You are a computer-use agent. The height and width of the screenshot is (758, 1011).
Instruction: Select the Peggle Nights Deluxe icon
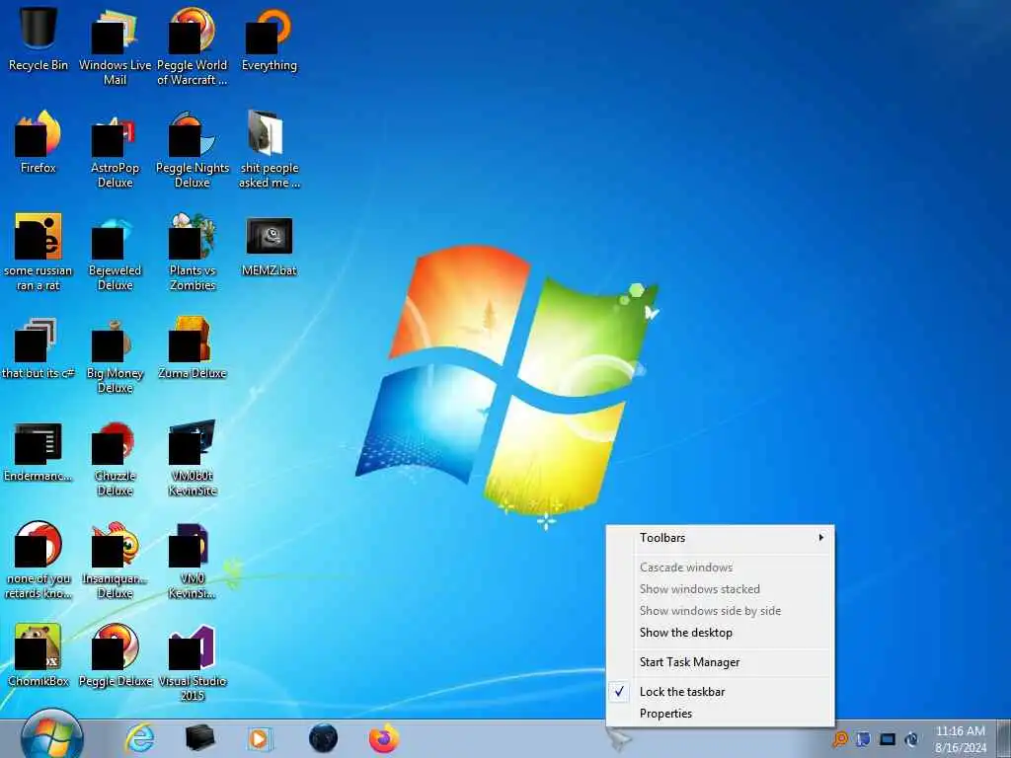point(193,148)
